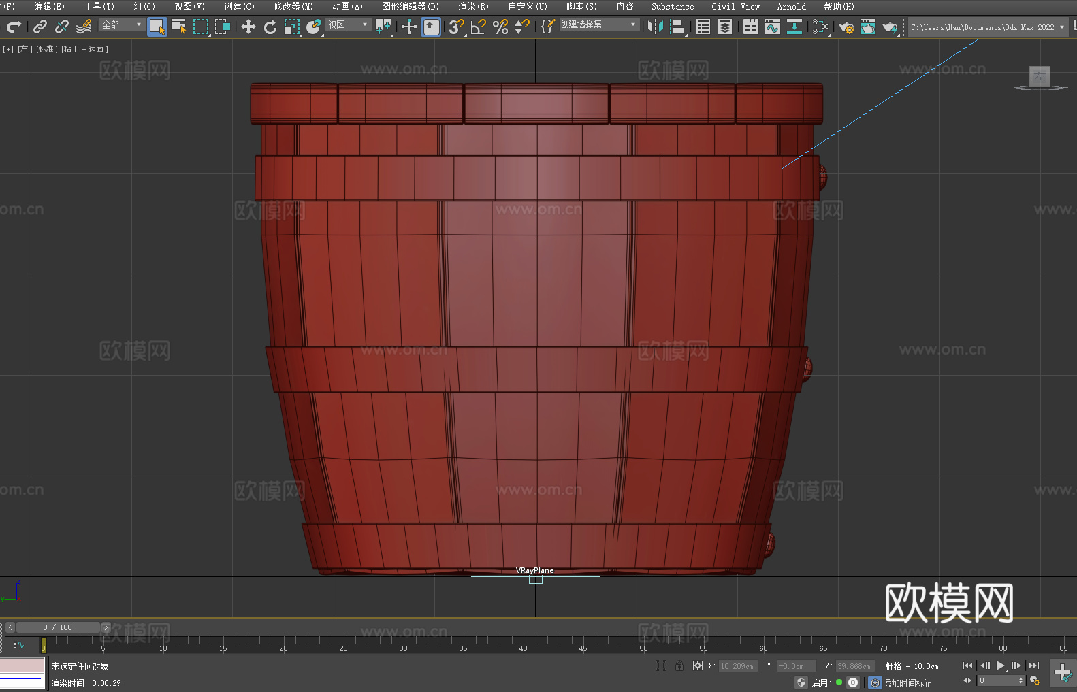Toggle the Selection Lock padlock icon

tap(679, 665)
